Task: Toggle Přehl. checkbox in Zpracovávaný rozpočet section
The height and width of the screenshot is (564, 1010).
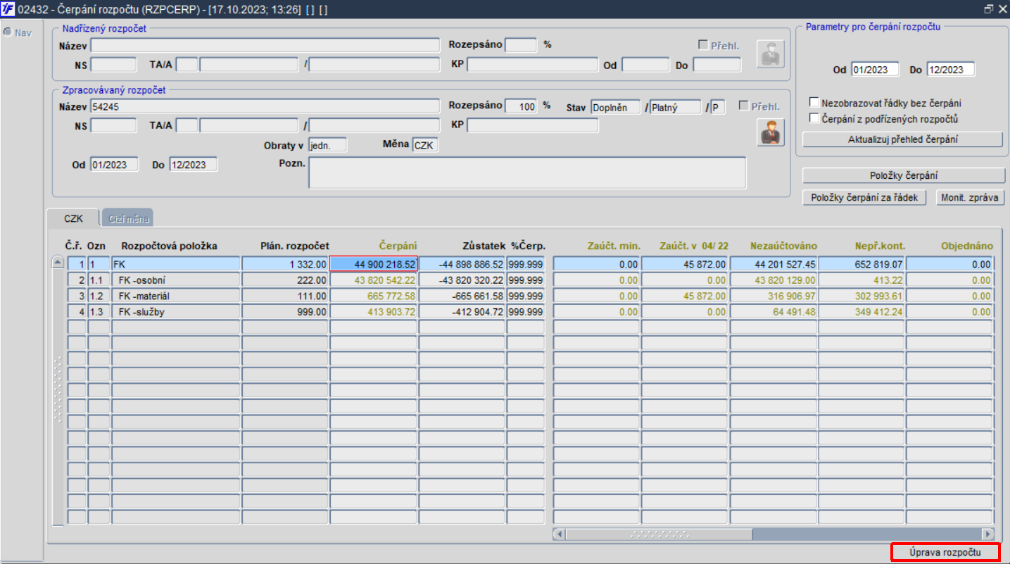Action: [743, 106]
